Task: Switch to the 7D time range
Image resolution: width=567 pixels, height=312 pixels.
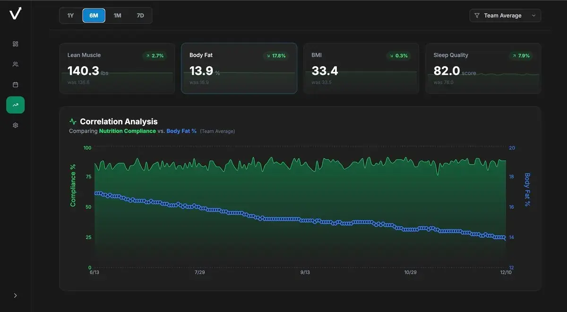Action: (x=140, y=15)
